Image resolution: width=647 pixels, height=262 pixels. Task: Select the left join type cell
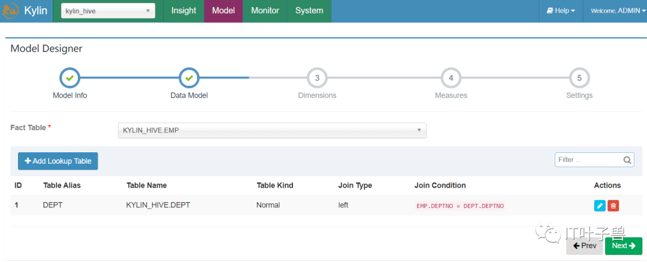point(343,206)
